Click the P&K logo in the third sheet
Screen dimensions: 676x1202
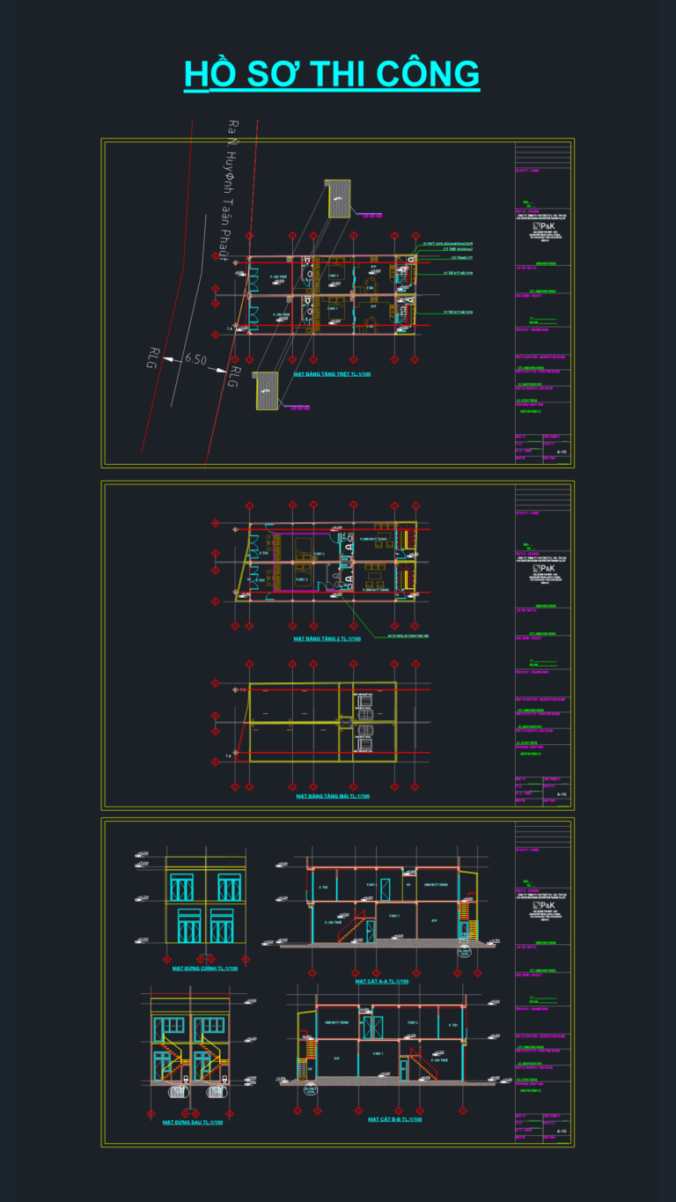pyautogui.click(x=542, y=905)
